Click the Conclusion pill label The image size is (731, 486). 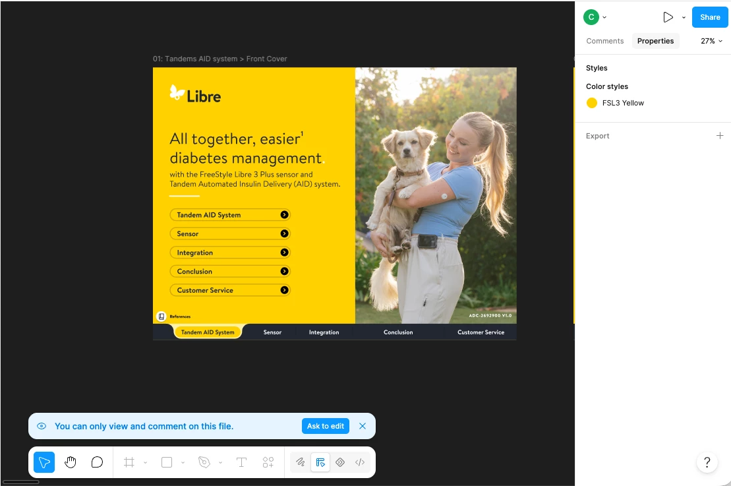[x=194, y=272]
